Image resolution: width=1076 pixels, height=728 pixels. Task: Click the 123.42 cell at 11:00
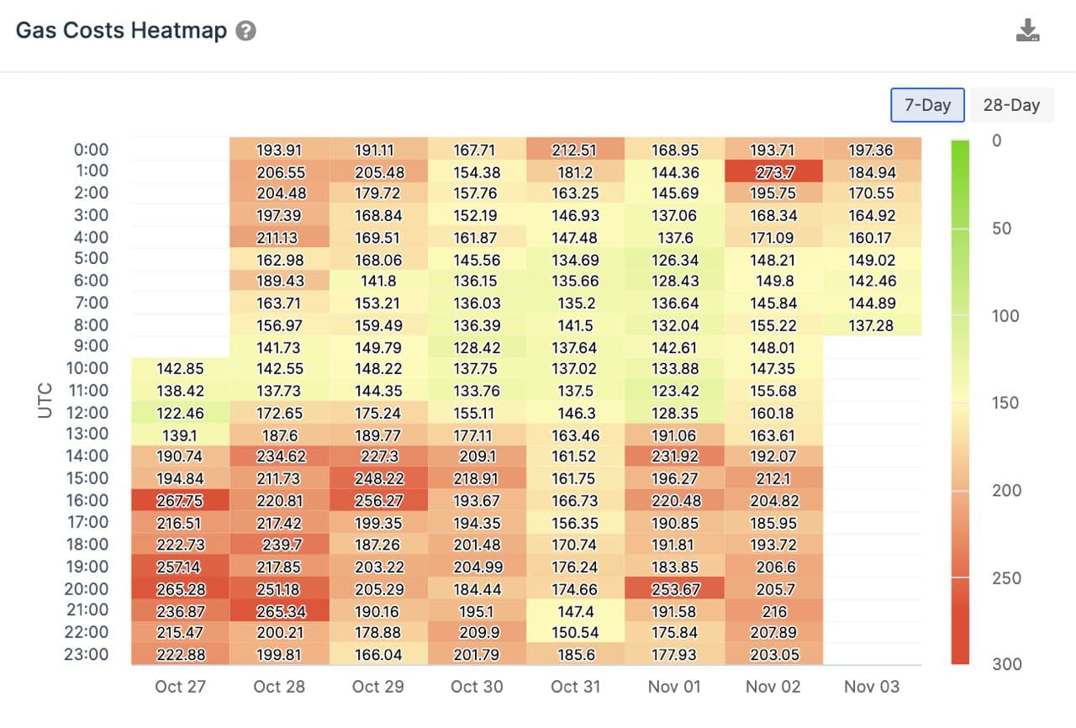[675, 391]
